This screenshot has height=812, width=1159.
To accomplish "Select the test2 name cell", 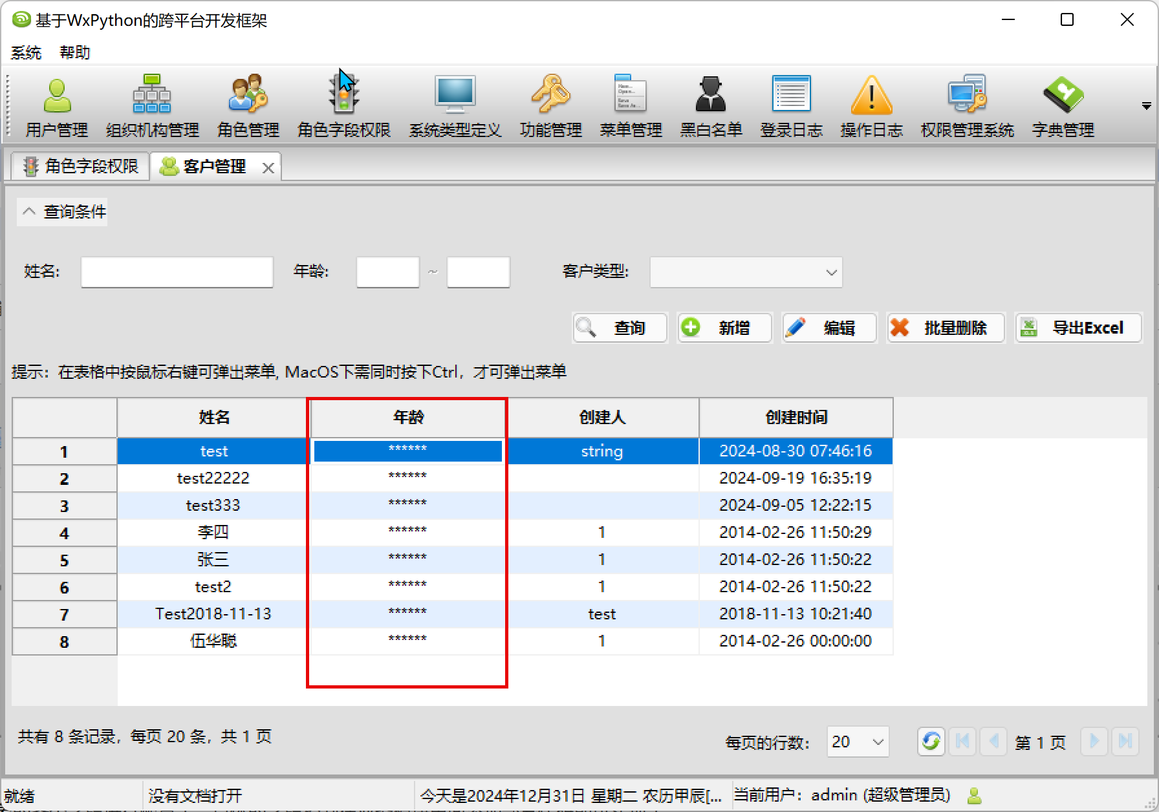I will 213,587.
